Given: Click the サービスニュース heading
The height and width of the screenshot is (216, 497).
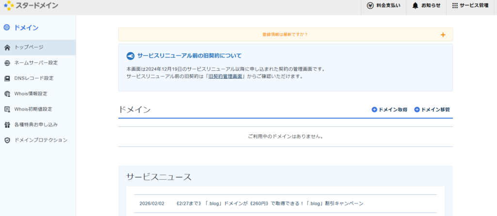Looking at the screenshot, I should (159, 177).
